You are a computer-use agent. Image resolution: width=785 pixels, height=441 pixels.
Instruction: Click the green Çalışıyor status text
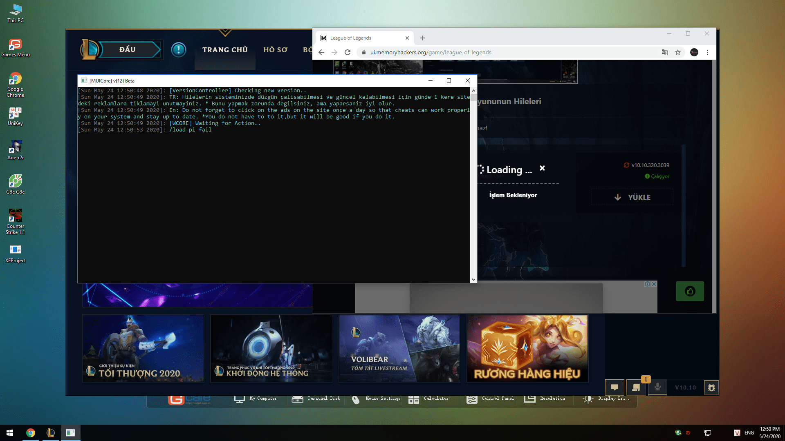coord(660,176)
